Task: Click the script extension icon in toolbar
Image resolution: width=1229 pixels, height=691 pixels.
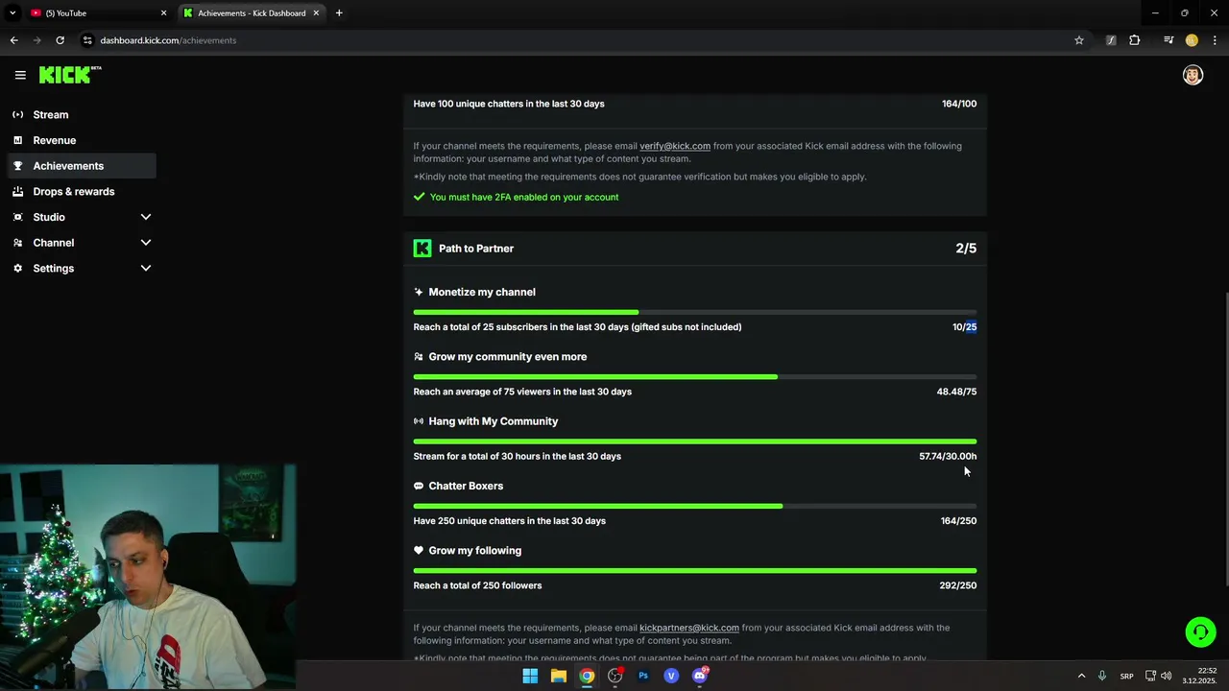Action: [x=1111, y=40]
